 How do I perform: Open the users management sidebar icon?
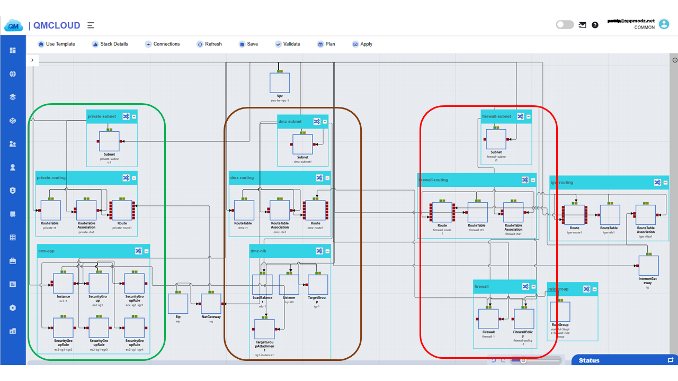pos(12,143)
